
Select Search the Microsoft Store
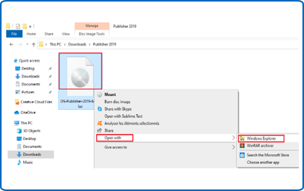point(268,155)
